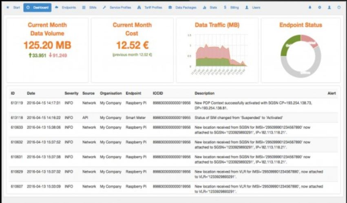Click the PDP Context activated description
347x203 pixels.
[253, 105]
